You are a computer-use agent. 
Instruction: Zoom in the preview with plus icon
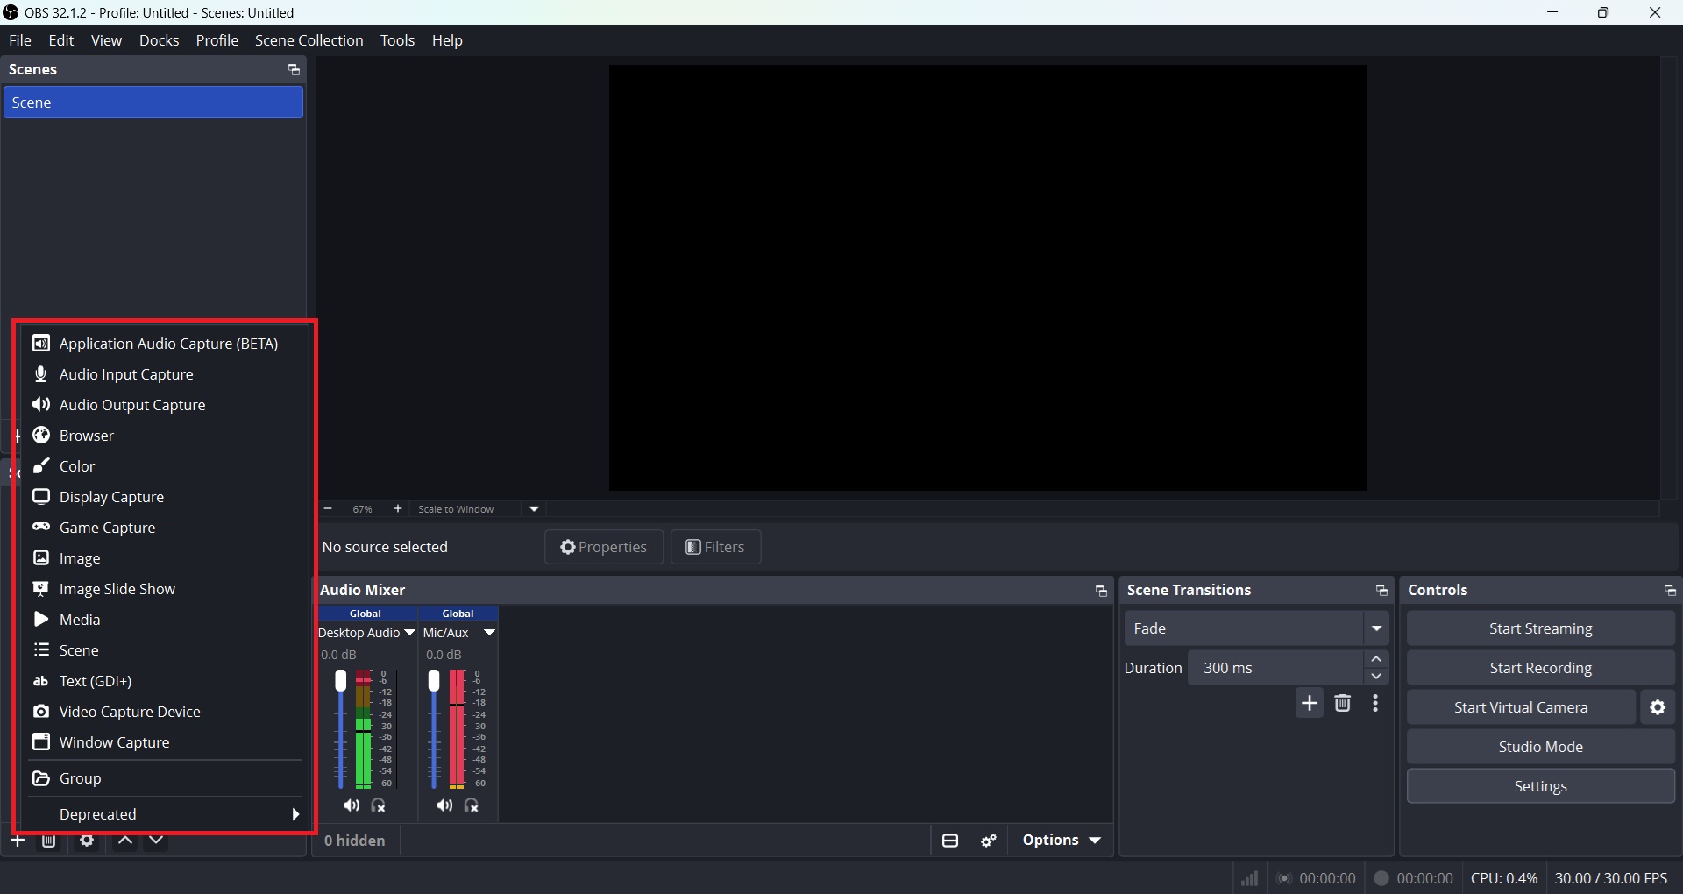click(x=398, y=509)
